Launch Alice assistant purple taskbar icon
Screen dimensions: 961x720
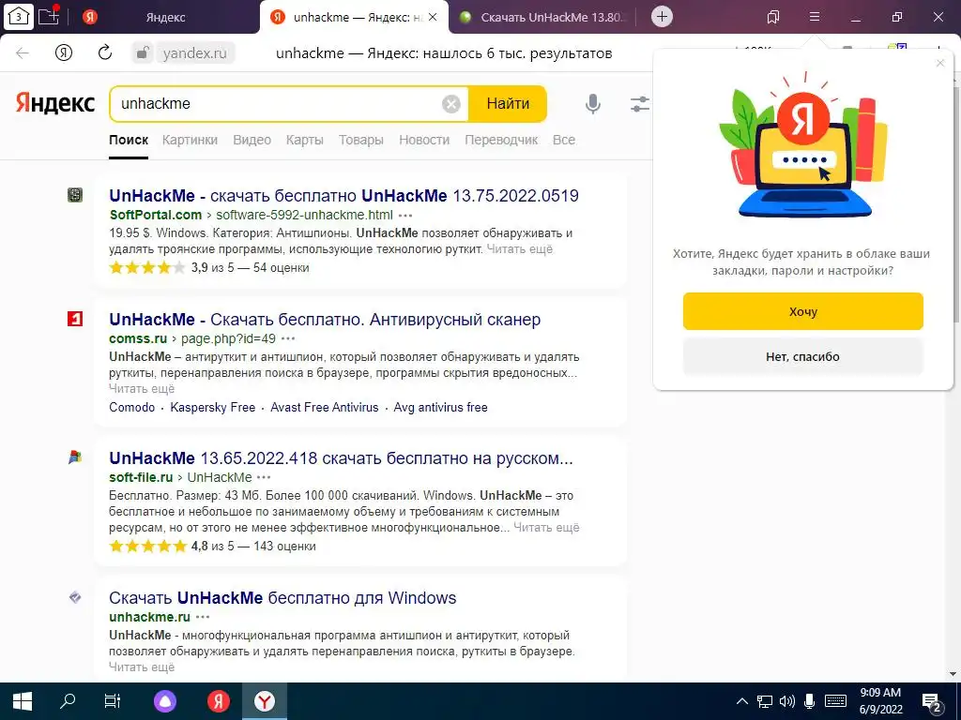165,701
